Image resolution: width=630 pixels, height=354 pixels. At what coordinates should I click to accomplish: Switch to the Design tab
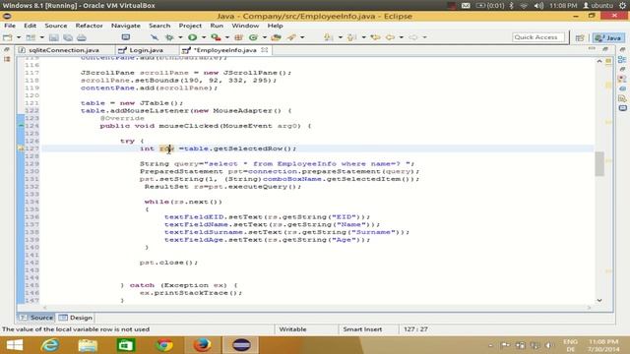[76, 318]
